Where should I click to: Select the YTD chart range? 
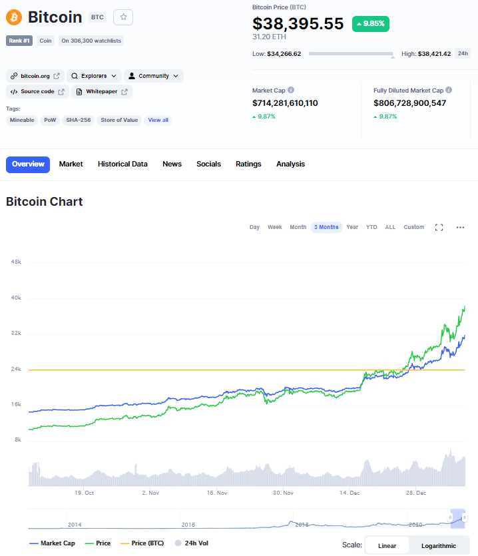(x=371, y=227)
